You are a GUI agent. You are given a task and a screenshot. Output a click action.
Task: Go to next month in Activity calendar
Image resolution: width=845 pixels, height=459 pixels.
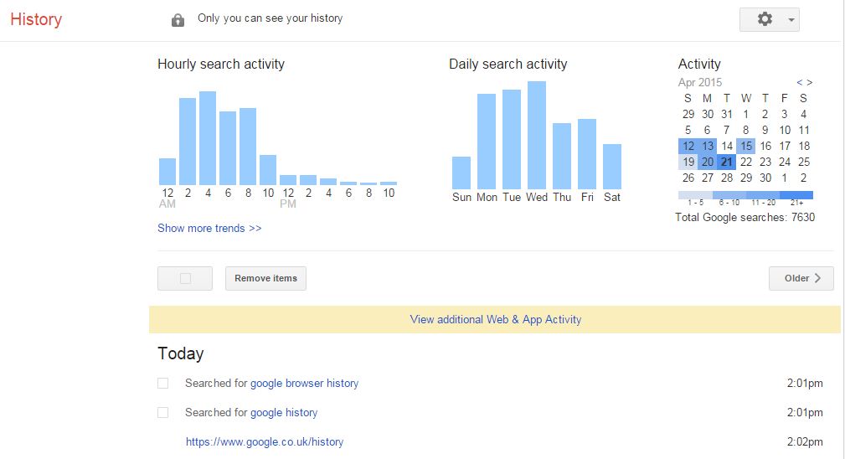click(x=810, y=82)
